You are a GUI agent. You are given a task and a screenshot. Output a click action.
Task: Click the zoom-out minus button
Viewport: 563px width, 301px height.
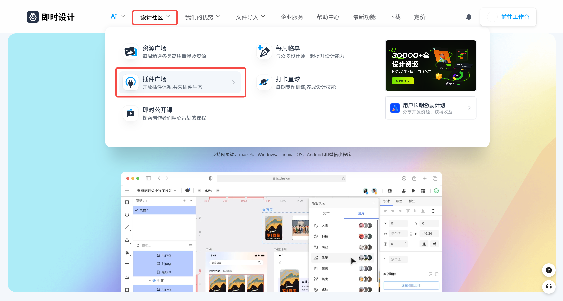(x=199, y=191)
